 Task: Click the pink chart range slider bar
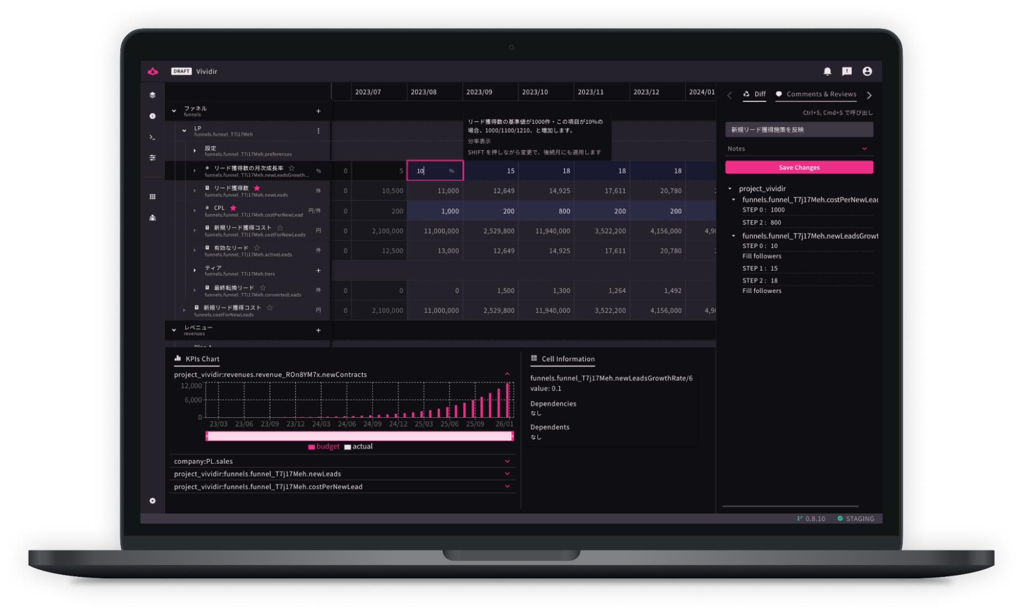[359, 436]
